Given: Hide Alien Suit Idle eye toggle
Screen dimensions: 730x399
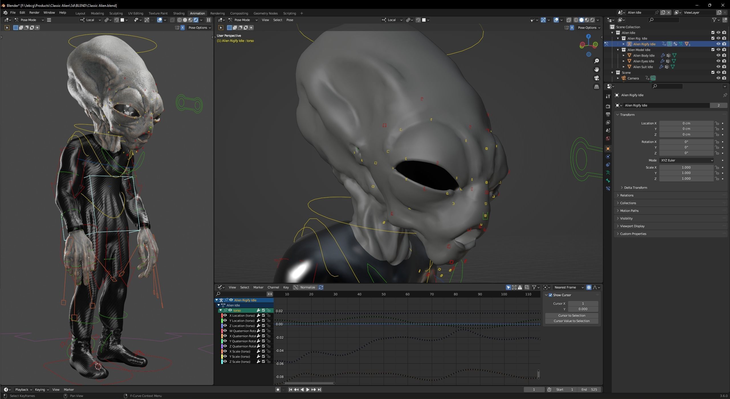Looking at the screenshot, I should pyautogui.click(x=718, y=67).
